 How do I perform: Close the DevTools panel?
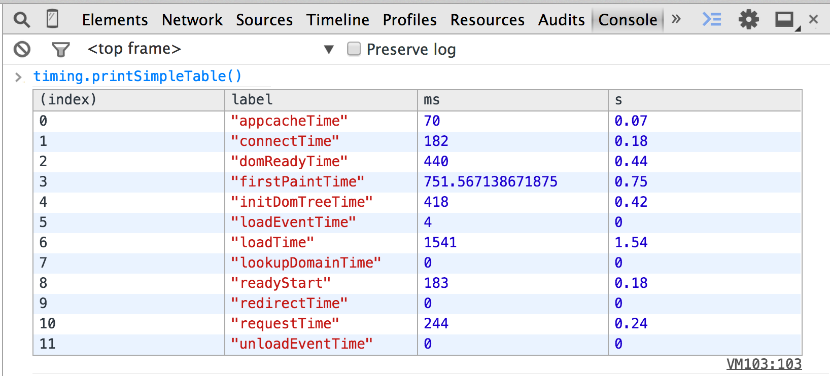click(814, 19)
